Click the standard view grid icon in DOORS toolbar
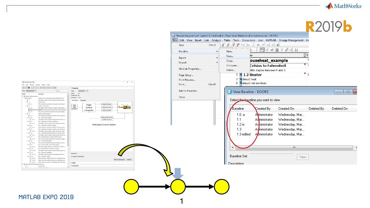 [x=262, y=50]
